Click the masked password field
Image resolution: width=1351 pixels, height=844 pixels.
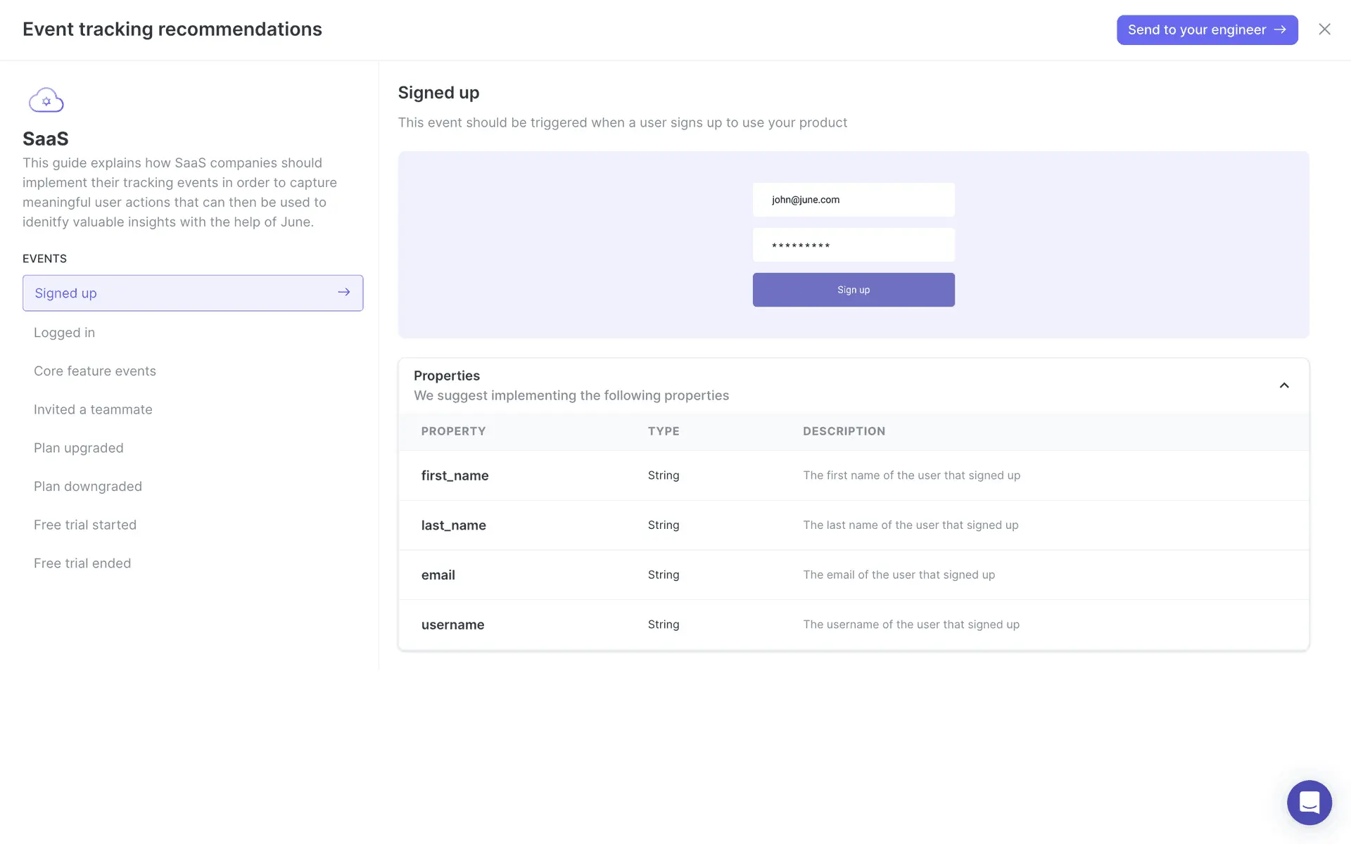coord(853,245)
